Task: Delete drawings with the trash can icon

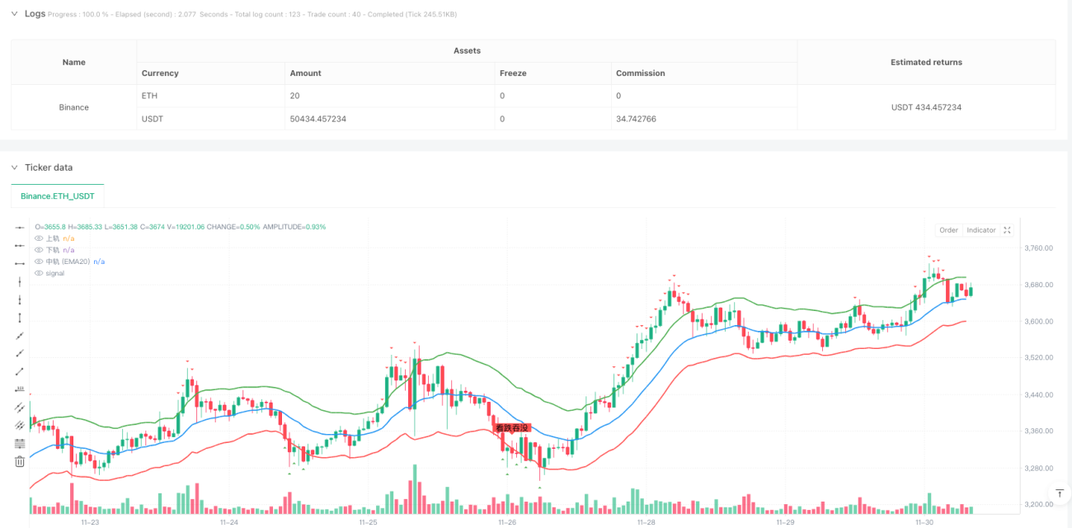Action: coord(20,462)
